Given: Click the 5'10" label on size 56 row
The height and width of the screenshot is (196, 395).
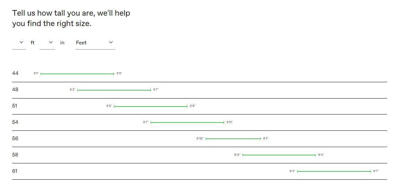Looking at the screenshot, I should (200, 139).
